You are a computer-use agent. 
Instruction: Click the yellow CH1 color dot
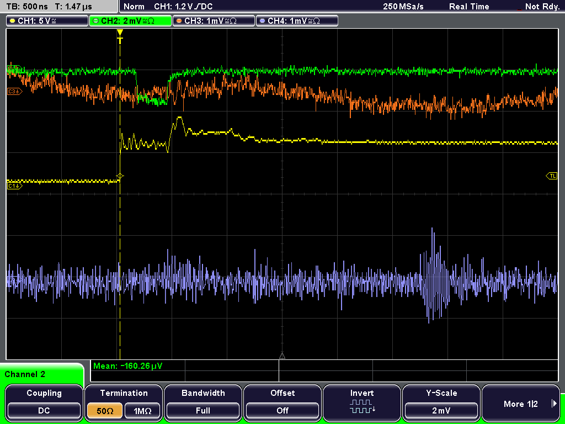click(12, 21)
